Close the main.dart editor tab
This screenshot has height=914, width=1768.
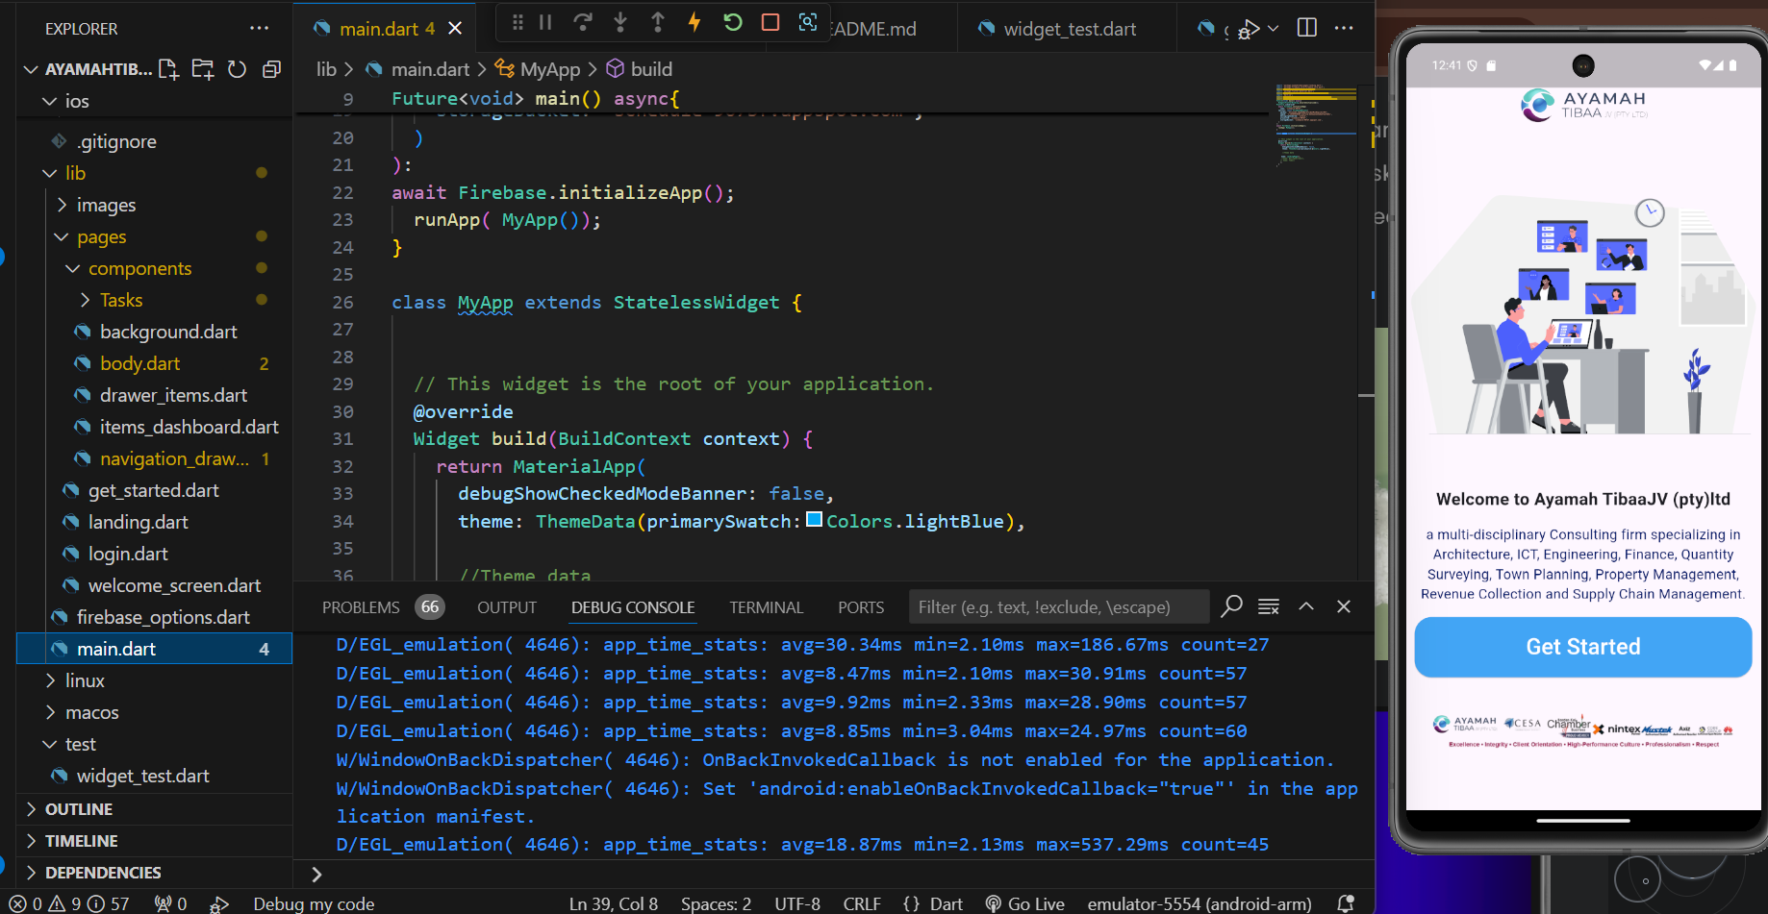(455, 29)
